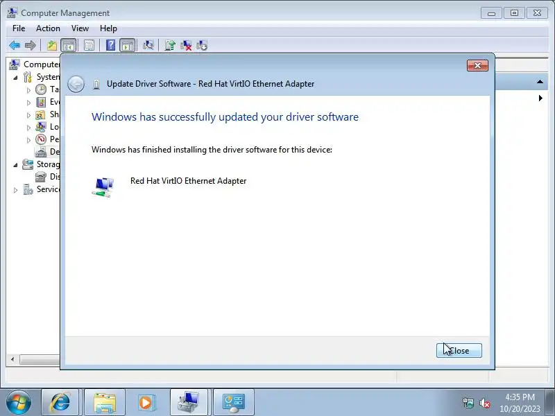Select Shared Folders icon in tree
Image resolution: width=555 pixels, height=416 pixels.
point(41,114)
